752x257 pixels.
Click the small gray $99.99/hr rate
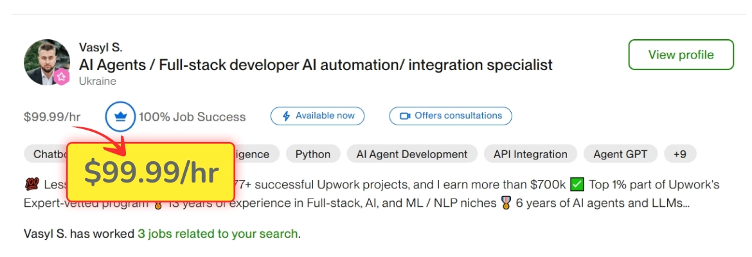coord(52,116)
